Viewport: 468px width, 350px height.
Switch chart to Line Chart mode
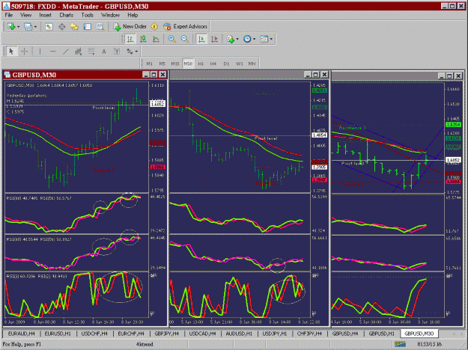click(156, 39)
